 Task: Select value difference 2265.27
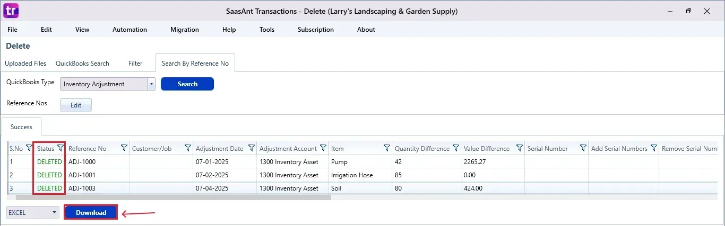[493, 162]
